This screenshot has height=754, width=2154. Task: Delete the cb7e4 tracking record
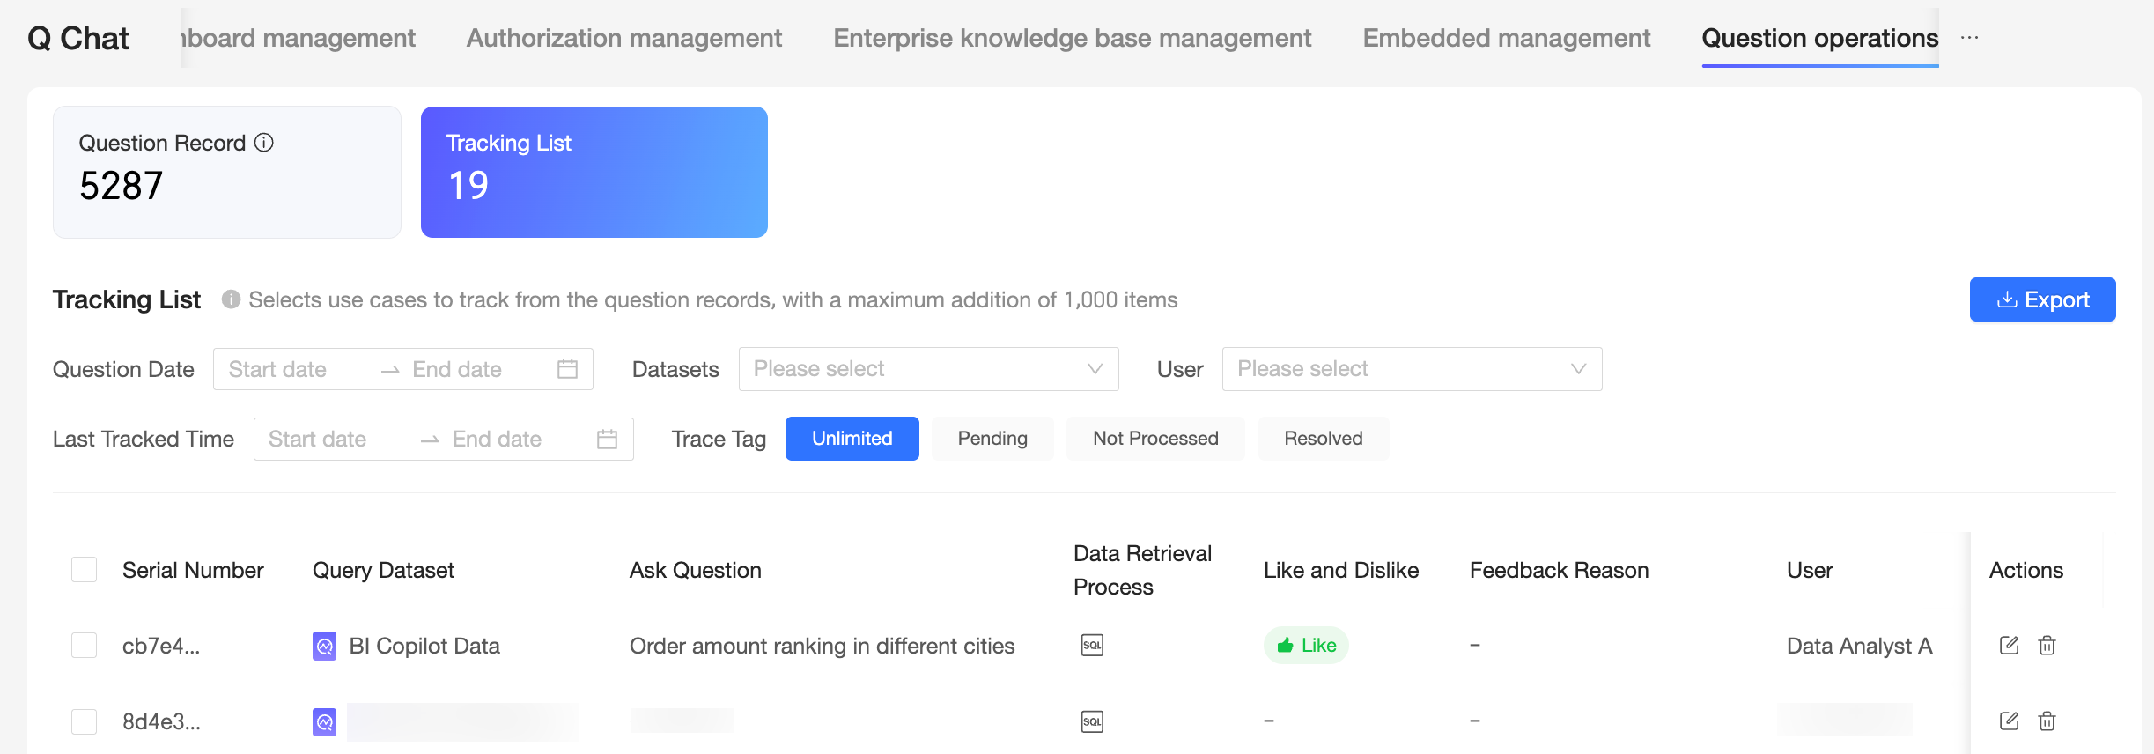coord(2047,646)
